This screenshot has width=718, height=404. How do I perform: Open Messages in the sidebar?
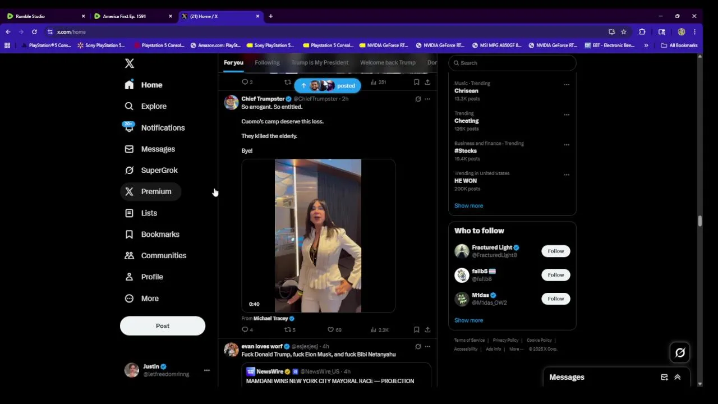click(x=150, y=149)
